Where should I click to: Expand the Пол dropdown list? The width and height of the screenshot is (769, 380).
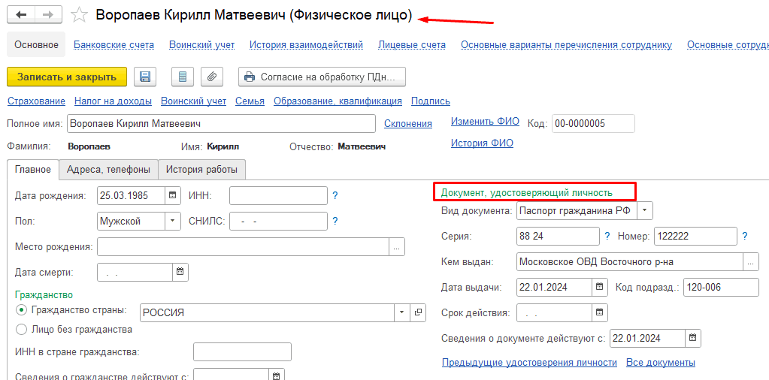coord(173,221)
